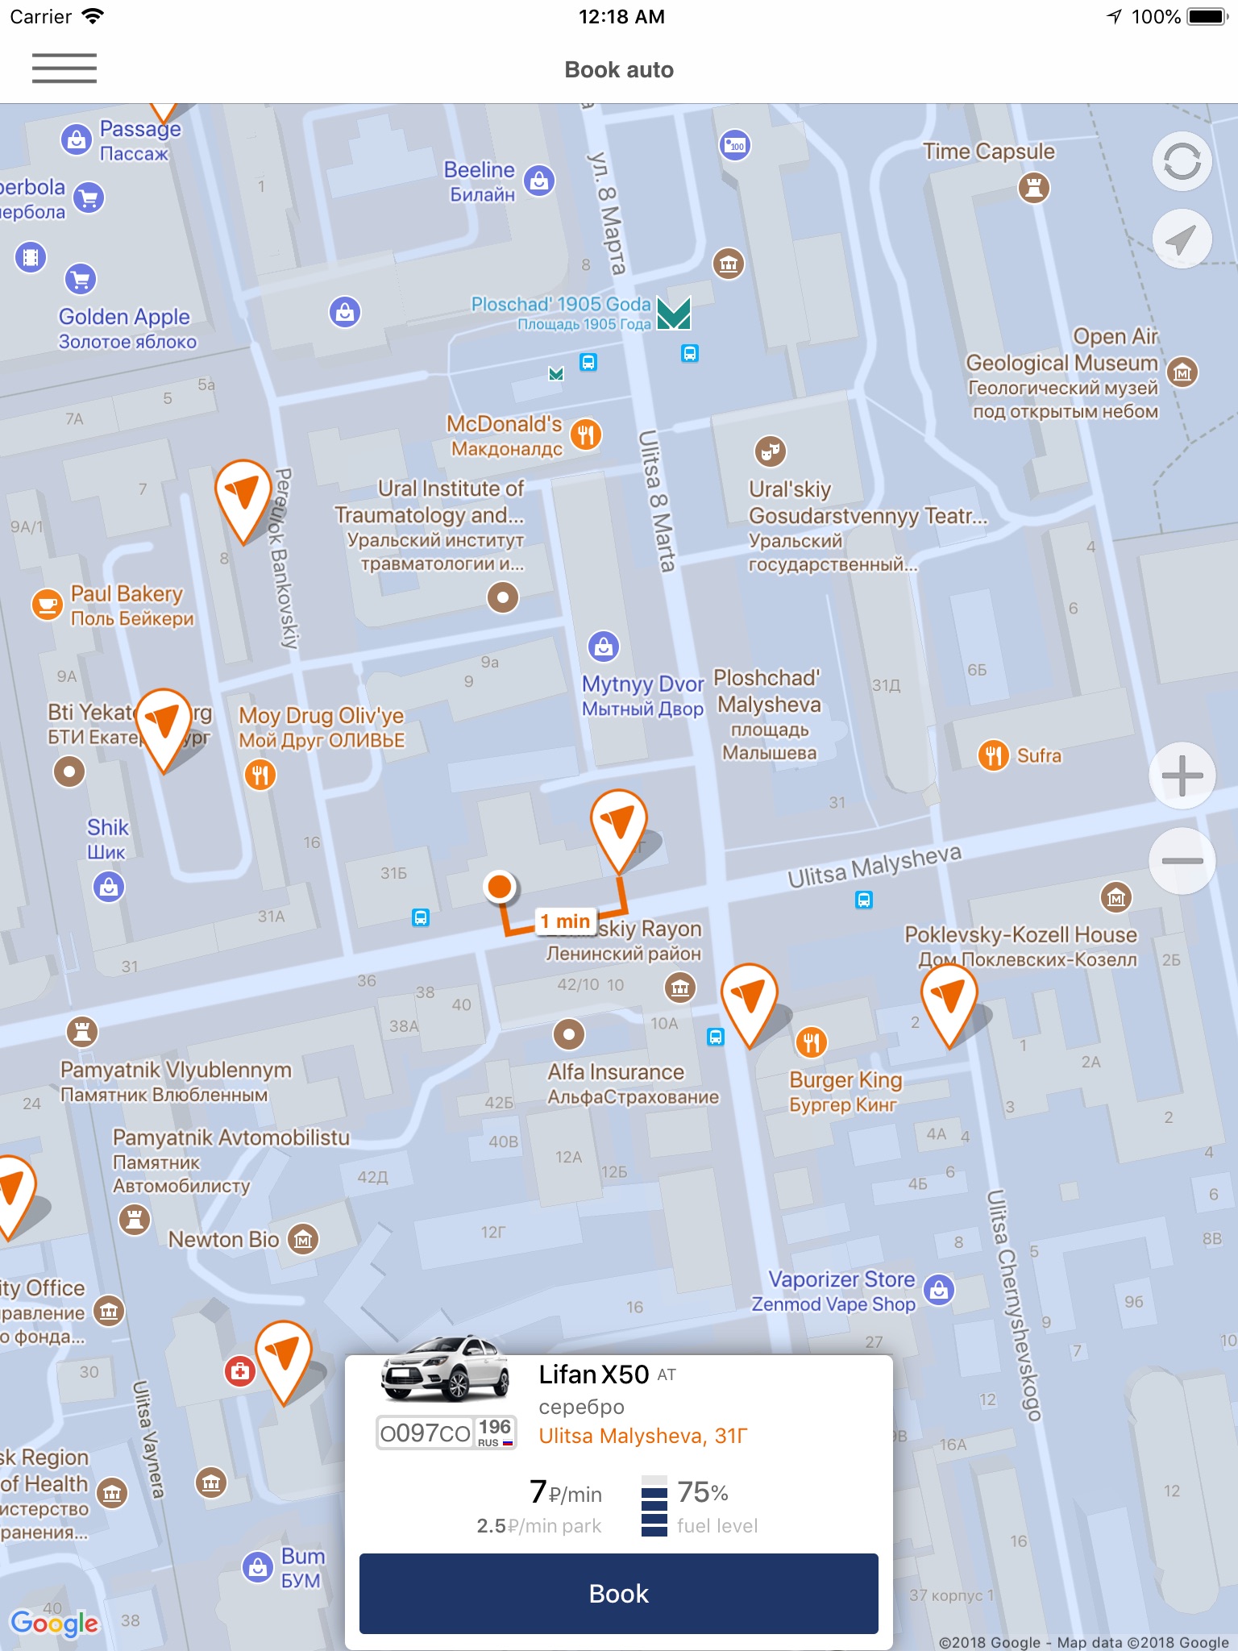Tap the 1 min walking time label
Screen dimensions: 1238x1651
coord(565,921)
